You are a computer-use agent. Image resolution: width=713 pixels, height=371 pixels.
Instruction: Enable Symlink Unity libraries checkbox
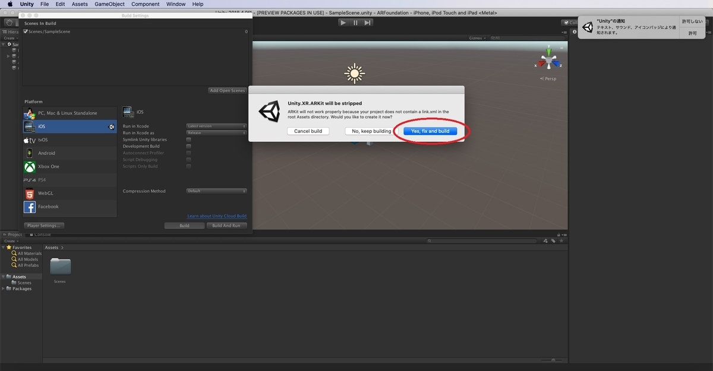(189, 139)
